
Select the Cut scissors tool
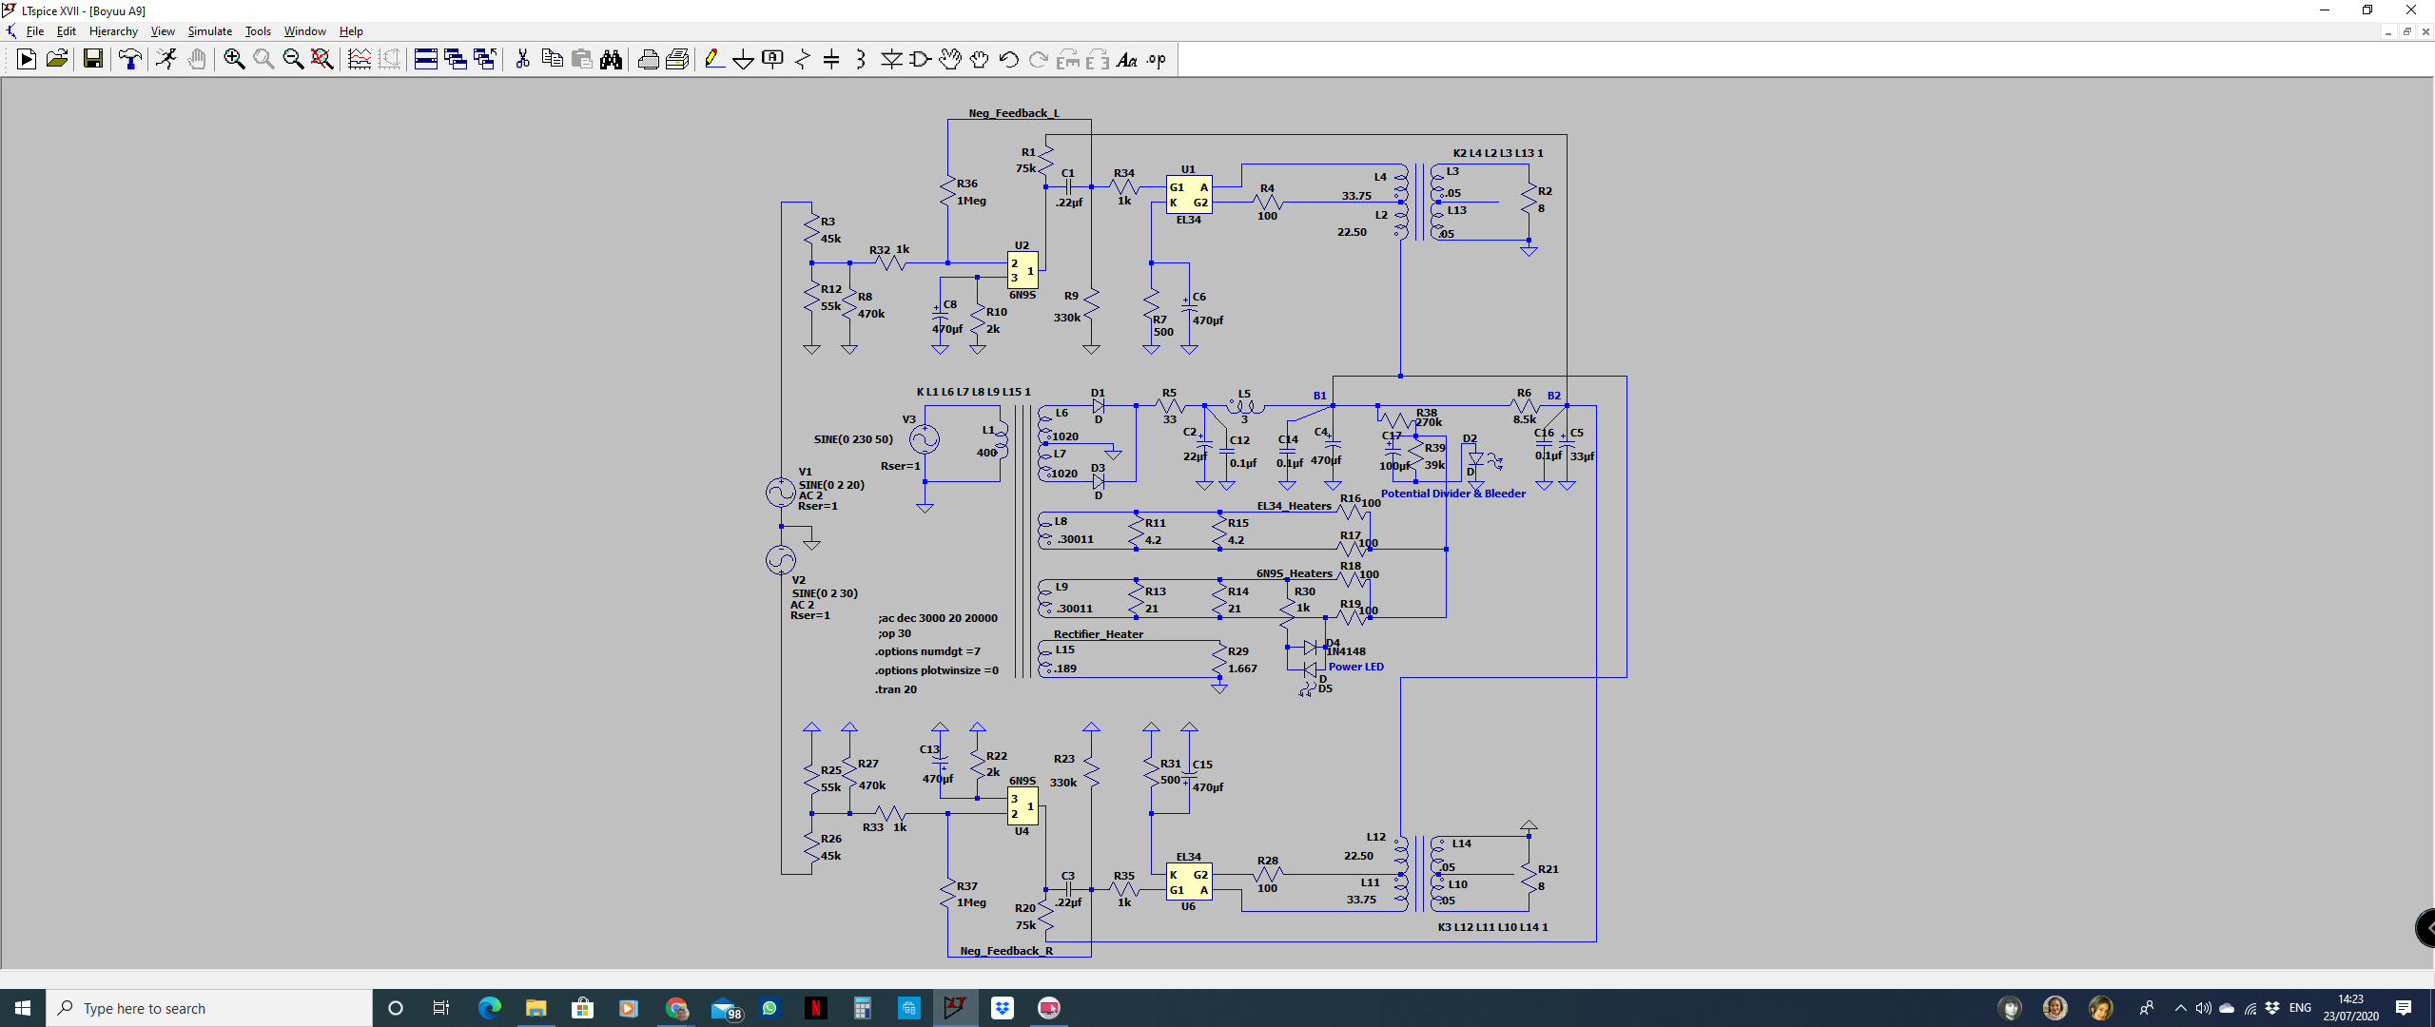[522, 59]
